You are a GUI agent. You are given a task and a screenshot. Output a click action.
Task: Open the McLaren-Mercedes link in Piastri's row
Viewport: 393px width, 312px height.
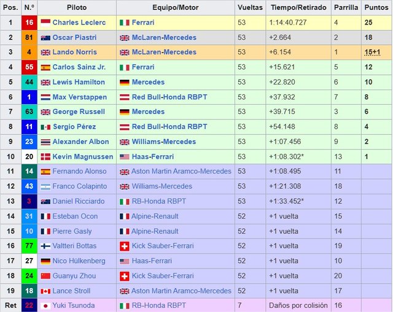(164, 37)
